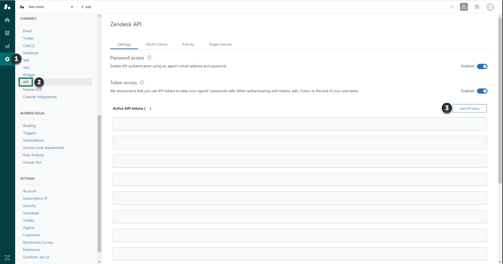Open the Answer Bot link
This screenshot has width=503, height=264.
(32, 162)
